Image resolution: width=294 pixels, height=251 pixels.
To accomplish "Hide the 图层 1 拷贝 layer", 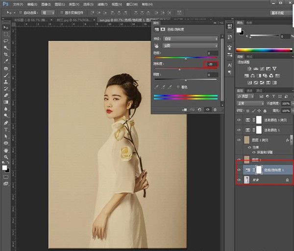I will click(239, 140).
